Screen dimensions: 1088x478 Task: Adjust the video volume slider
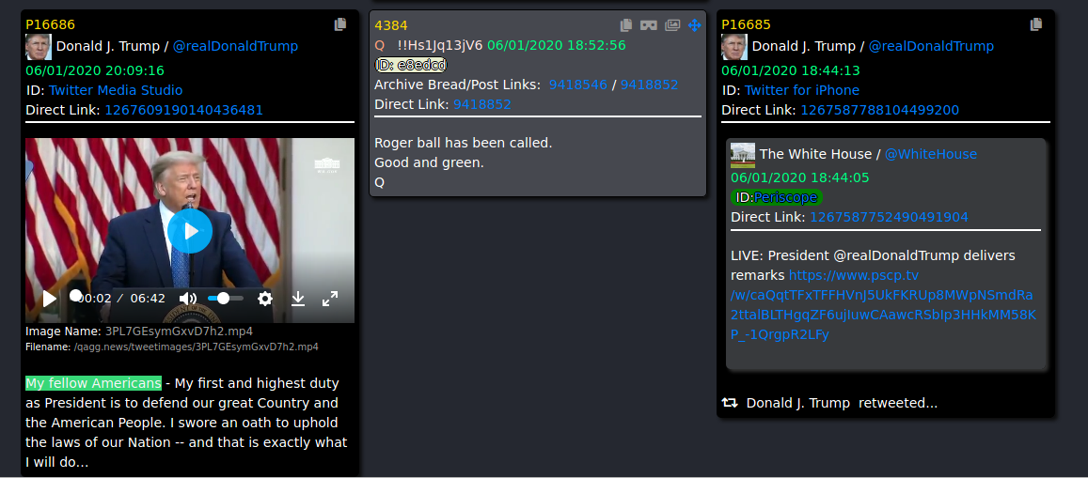pos(225,299)
